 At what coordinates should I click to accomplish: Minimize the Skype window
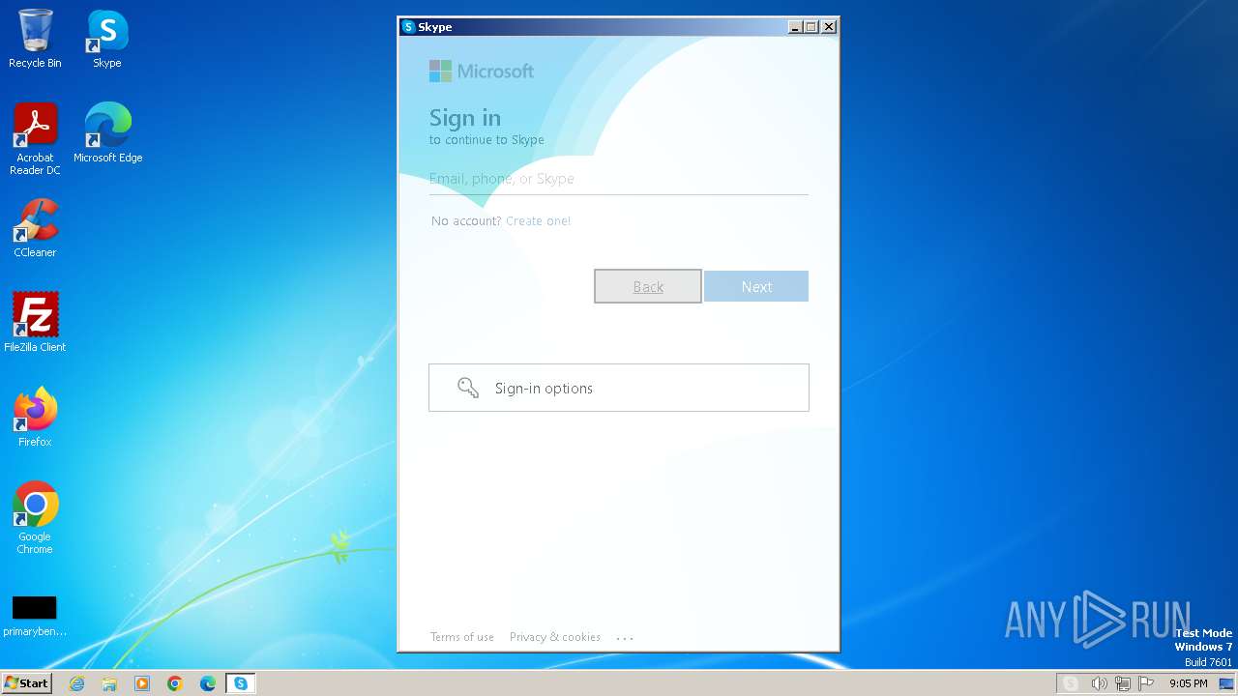click(795, 27)
